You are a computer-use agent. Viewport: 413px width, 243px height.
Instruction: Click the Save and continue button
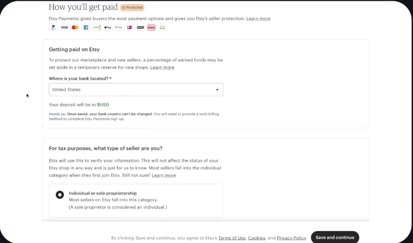click(x=335, y=237)
